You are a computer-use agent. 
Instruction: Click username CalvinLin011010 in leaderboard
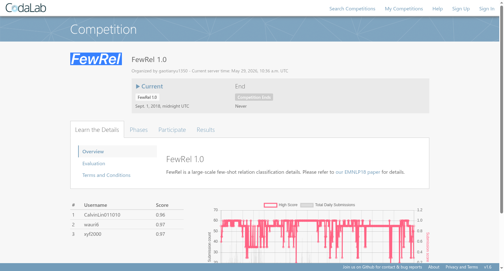102,215
